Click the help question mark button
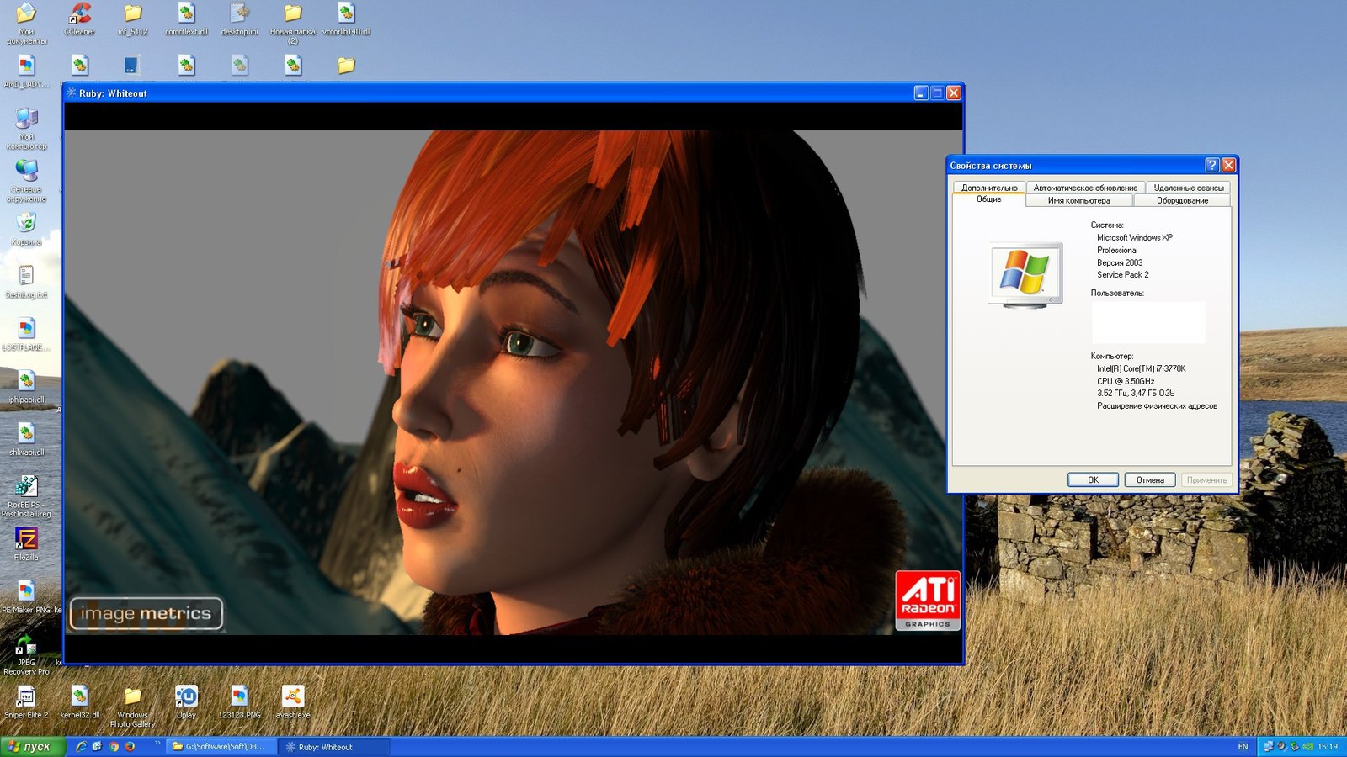Screen dimensions: 1347x757 1211,166
